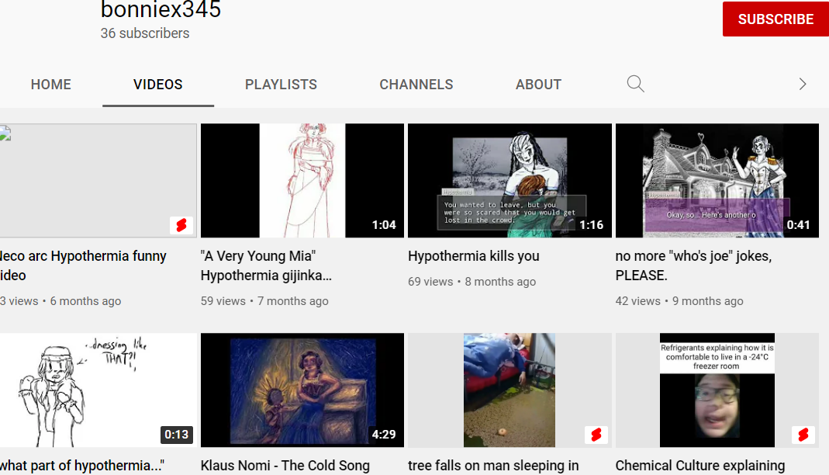Click the 0:13 duration badge
The height and width of the screenshot is (475, 829).
coord(177,435)
